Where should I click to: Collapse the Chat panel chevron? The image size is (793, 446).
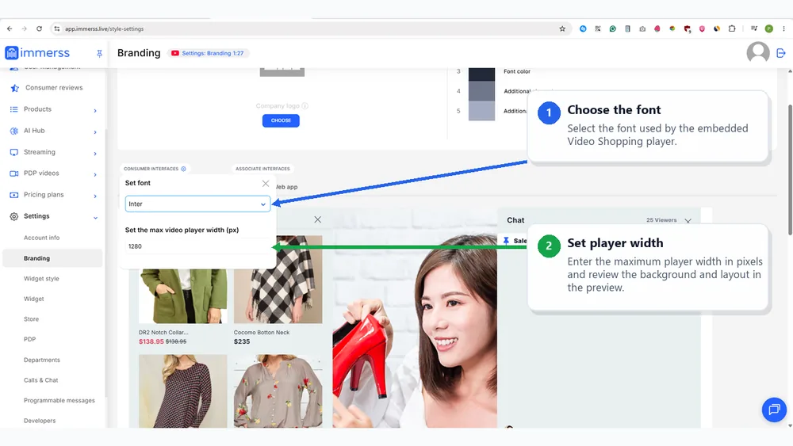688,221
